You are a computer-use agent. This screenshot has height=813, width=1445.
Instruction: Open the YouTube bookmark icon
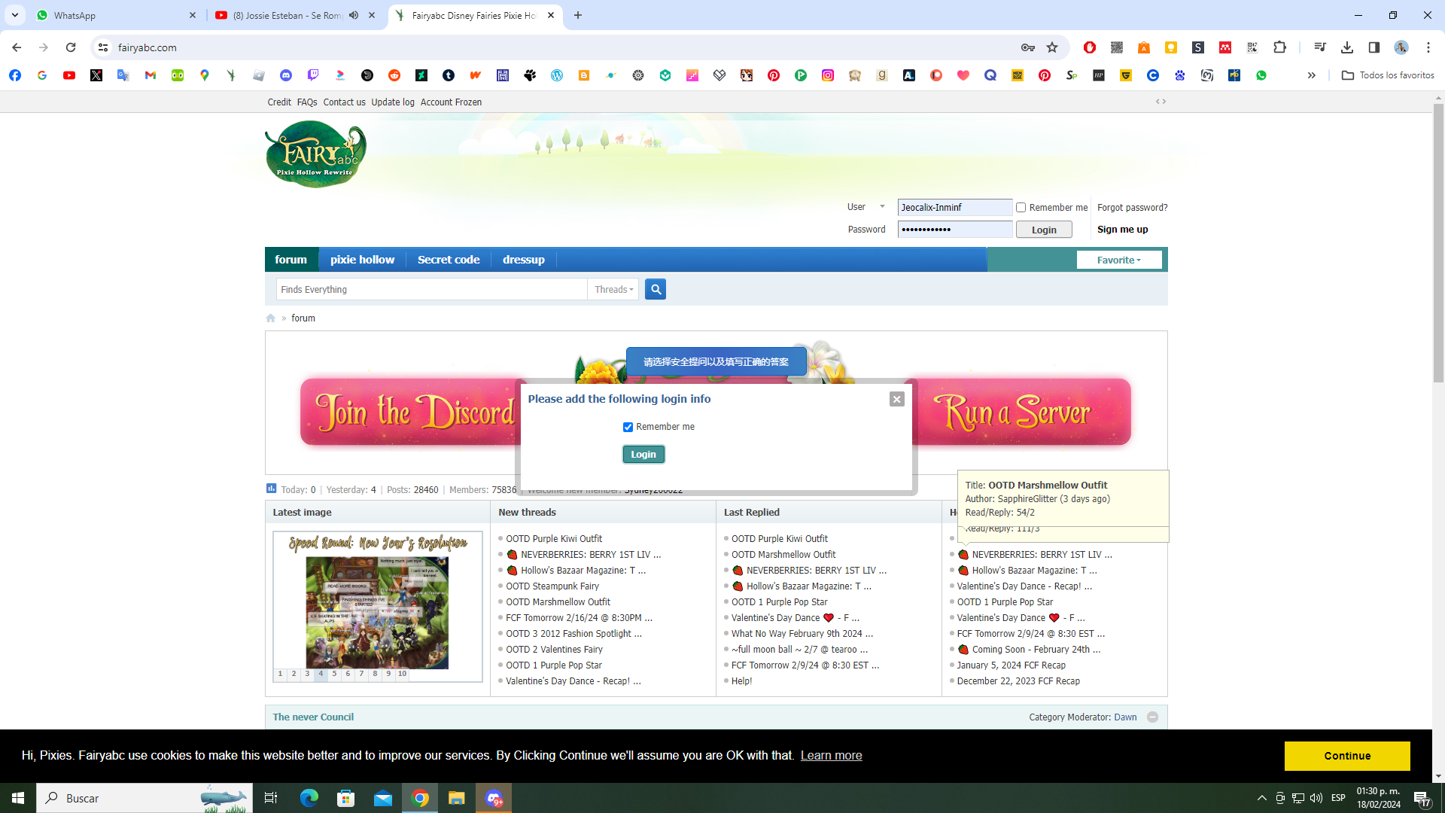(69, 75)
